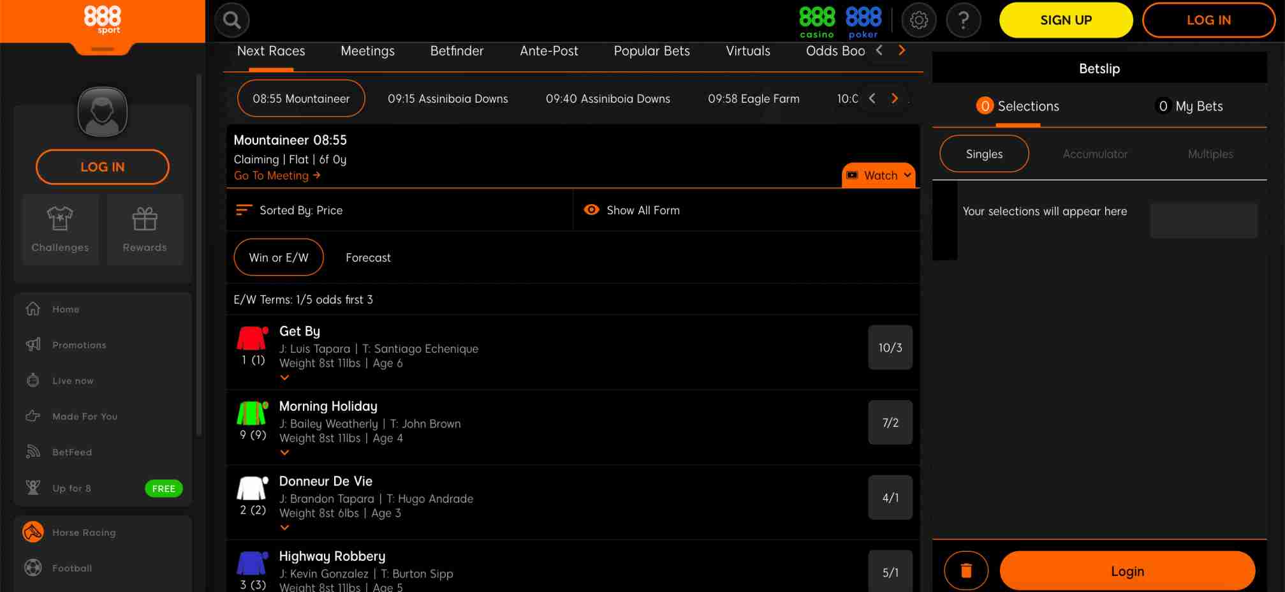This screenshot has width=1285, height=592.
Task: Click the Challenges shirt icon
Action: [60, 230]
